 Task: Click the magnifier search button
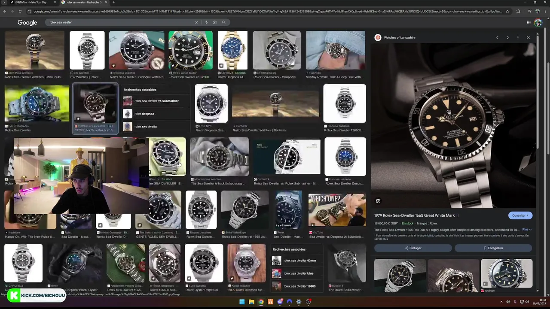click(224, 22)
